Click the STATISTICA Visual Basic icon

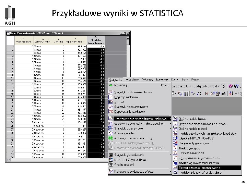point(111,160)
